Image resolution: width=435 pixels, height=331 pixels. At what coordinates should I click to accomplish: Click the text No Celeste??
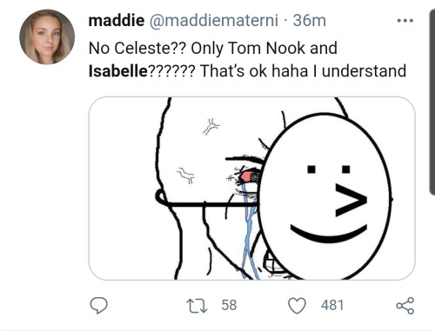(x=137, y=48)
